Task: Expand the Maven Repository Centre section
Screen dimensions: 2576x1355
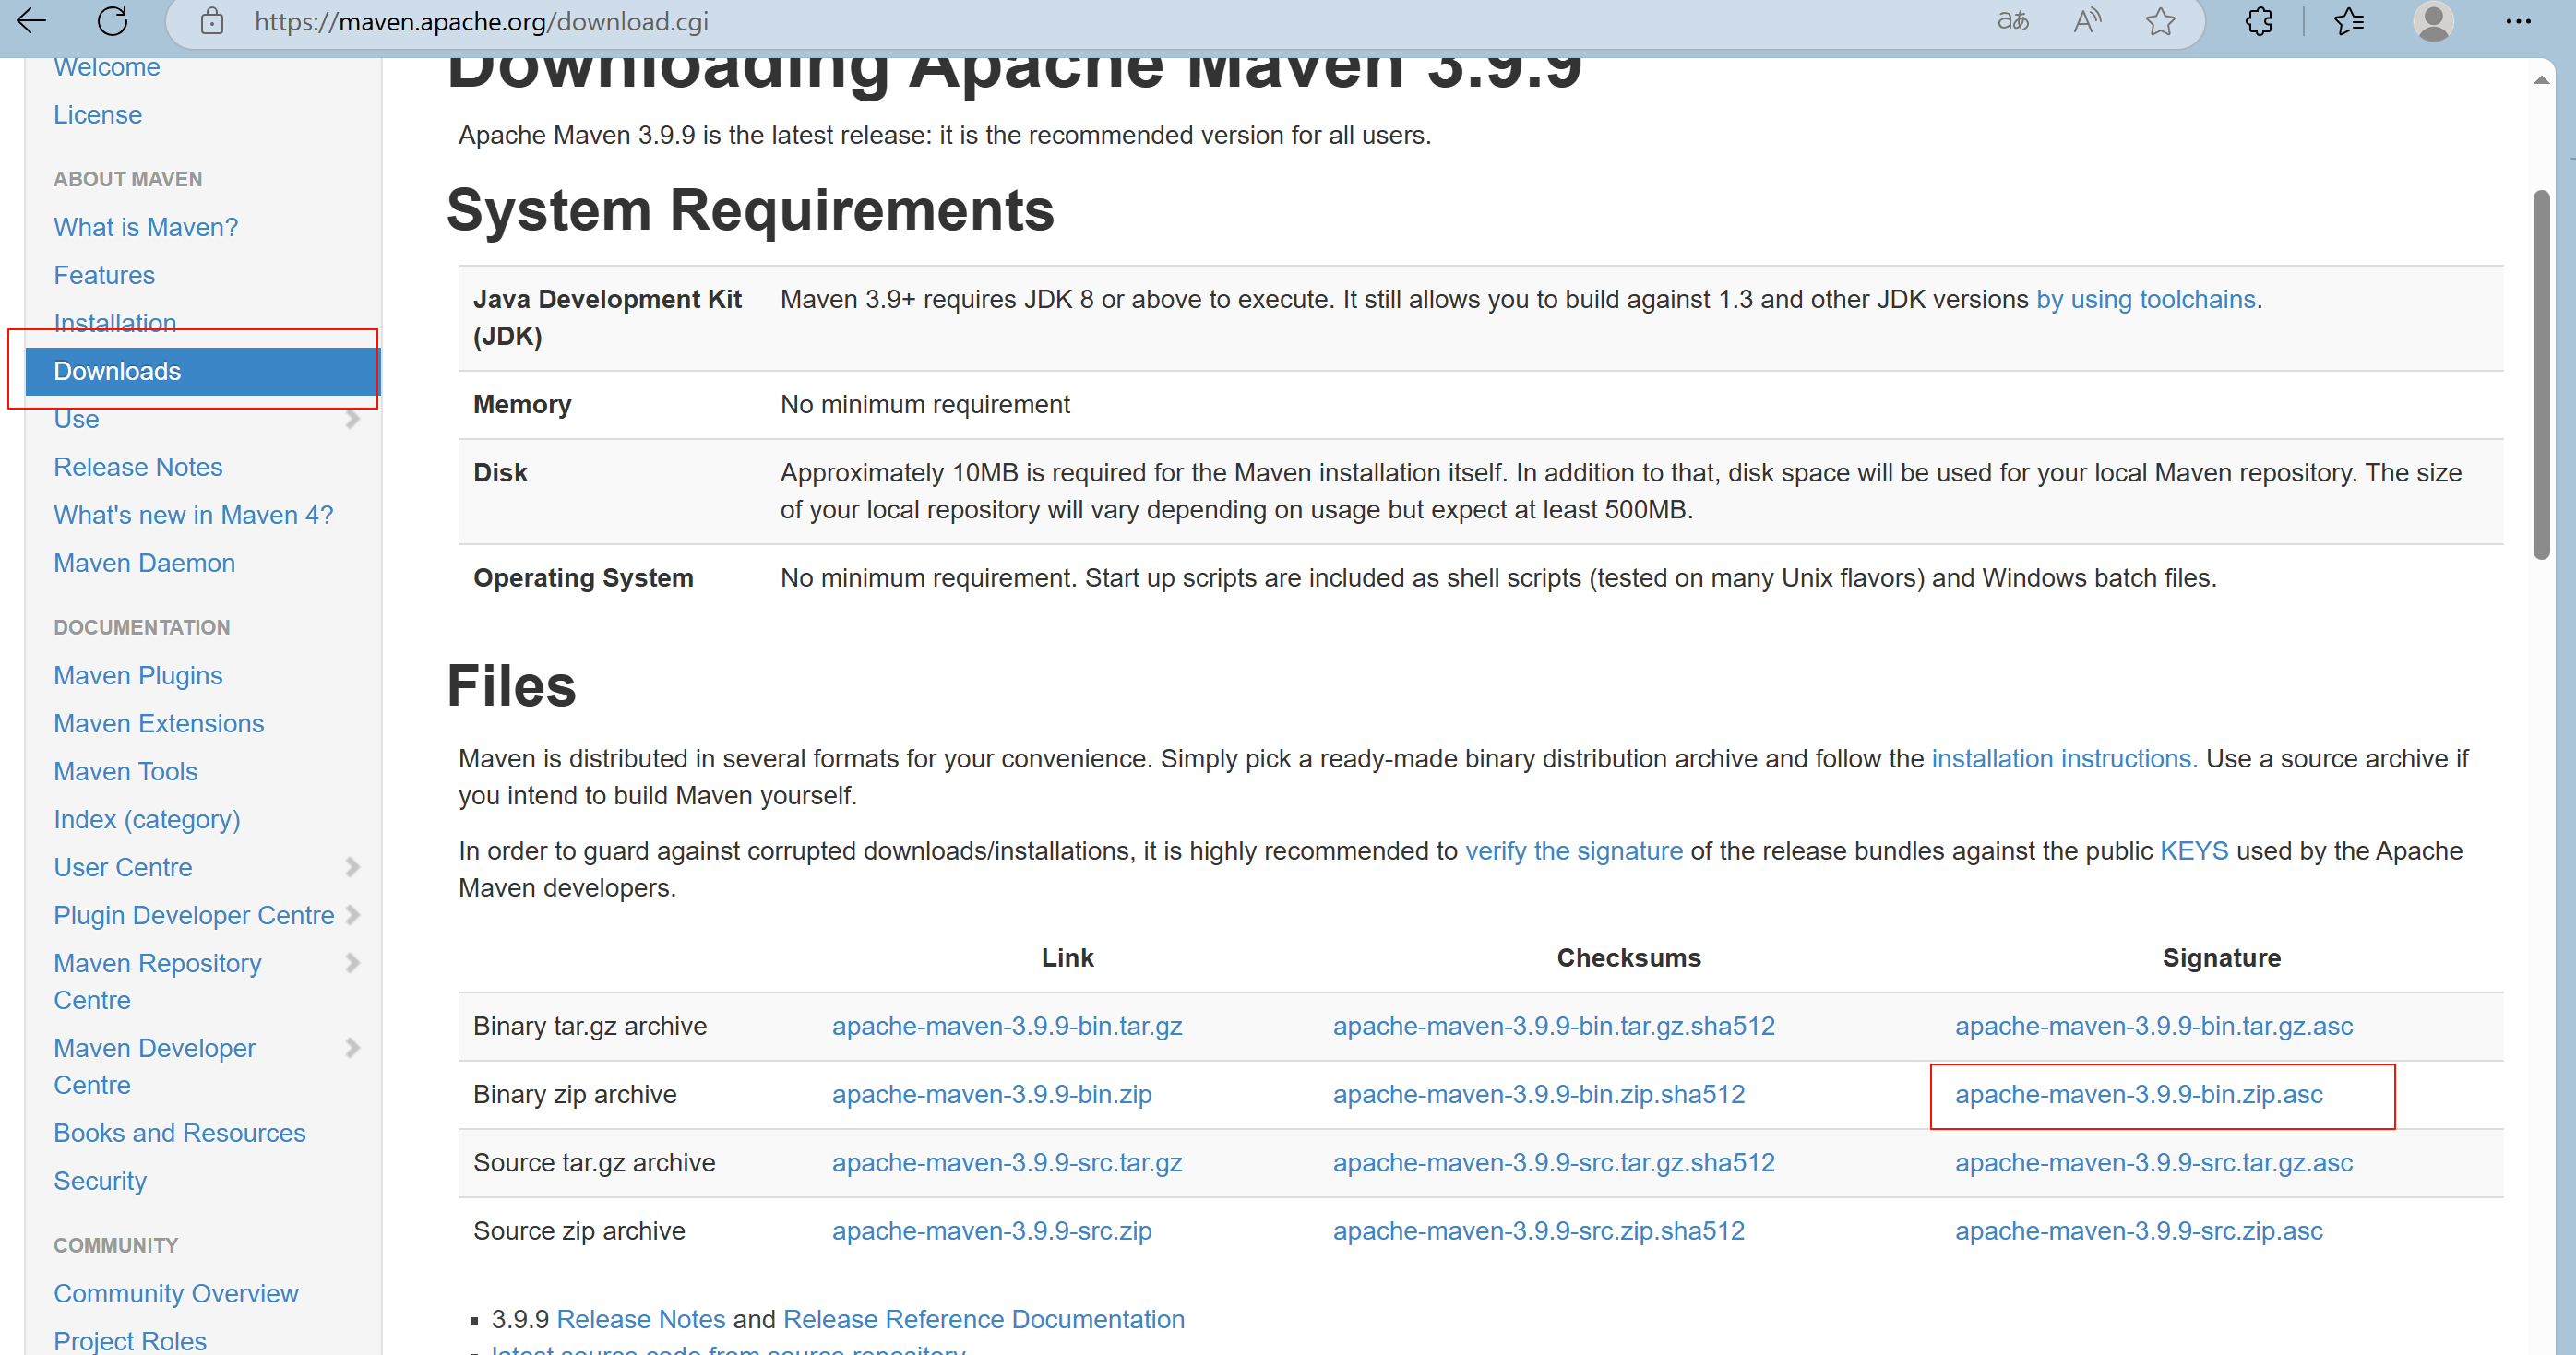Action: point(352,962)
